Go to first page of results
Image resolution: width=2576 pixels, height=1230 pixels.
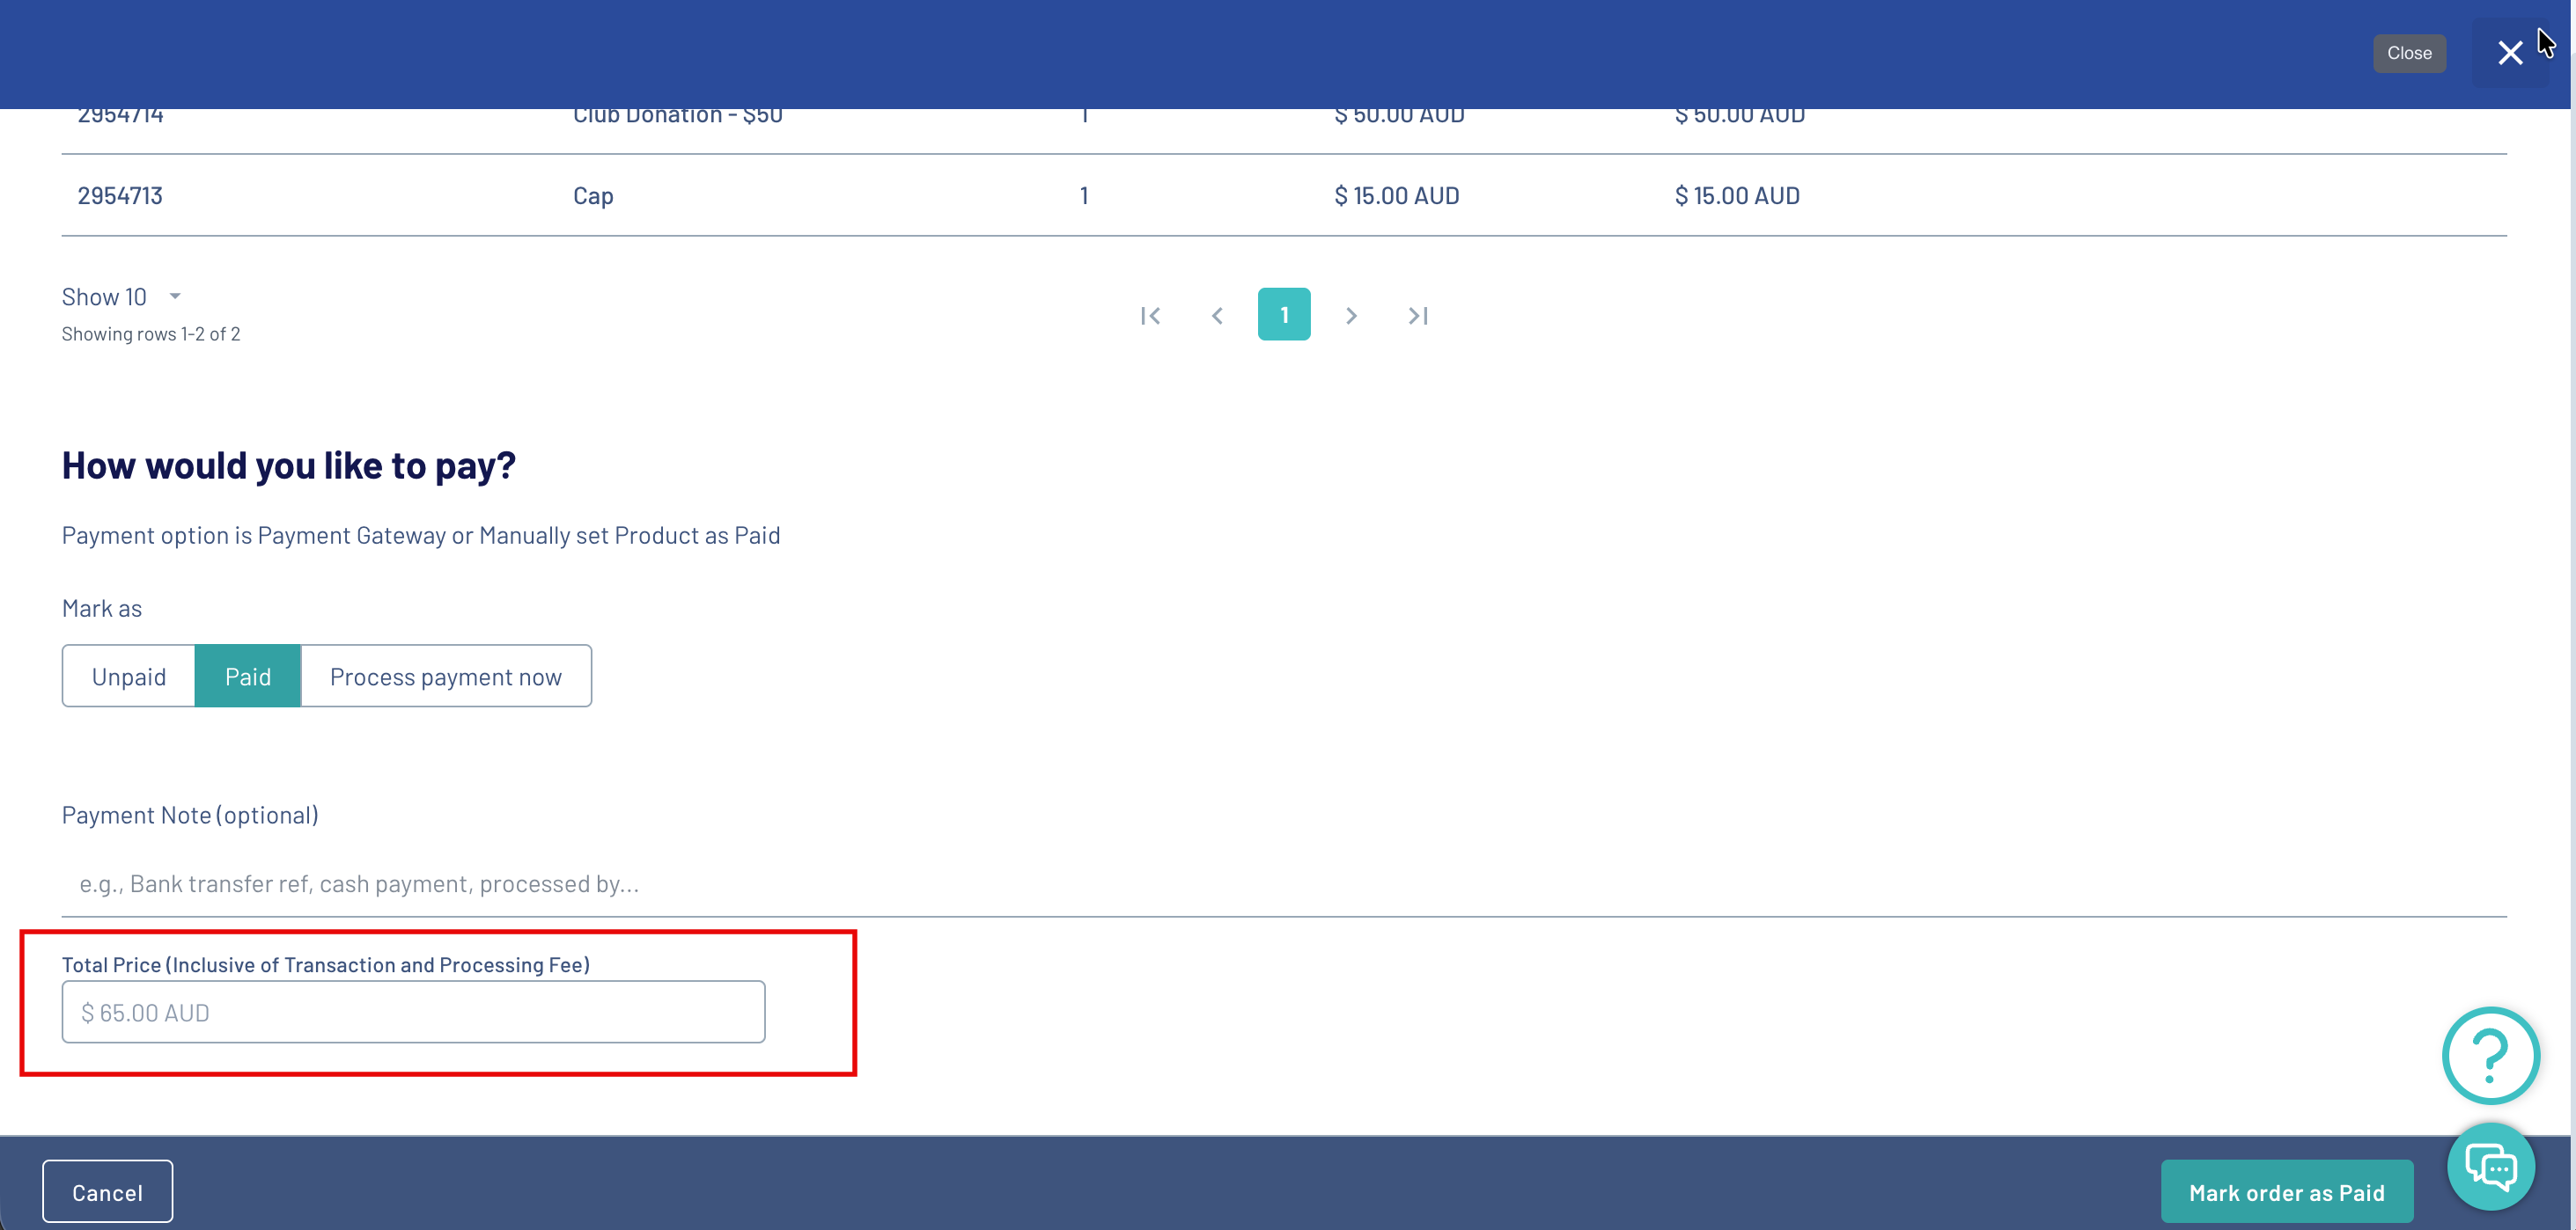coord(1150,316)
